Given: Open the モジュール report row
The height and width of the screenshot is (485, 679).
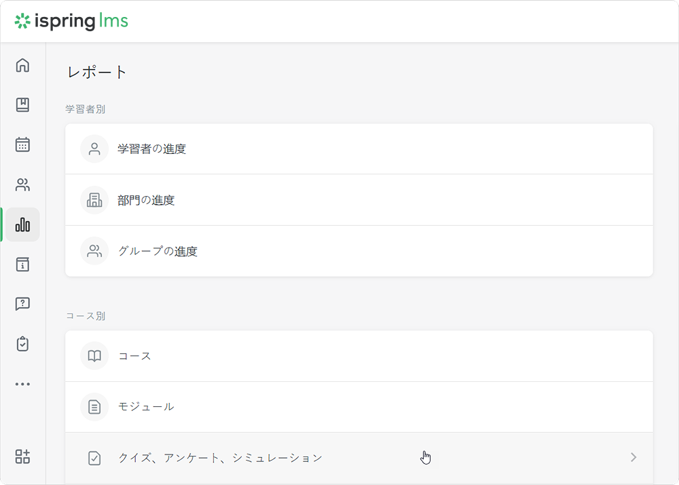Looking at the screenshot, I should tap(146, 407).
